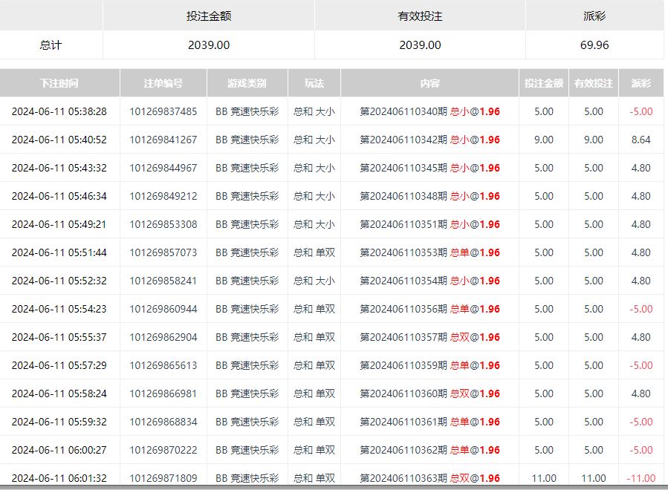
Task: Click the bet time 2024-06-11 06:00:27
Action: pos(59,450)
